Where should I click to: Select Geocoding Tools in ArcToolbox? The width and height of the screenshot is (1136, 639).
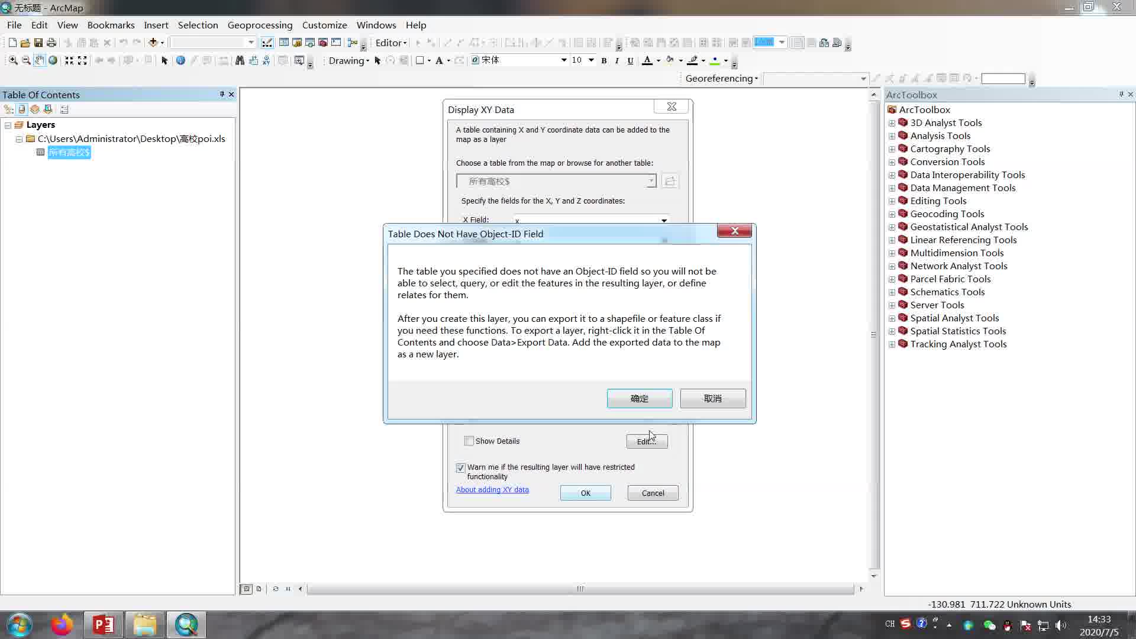click(947, 214)
